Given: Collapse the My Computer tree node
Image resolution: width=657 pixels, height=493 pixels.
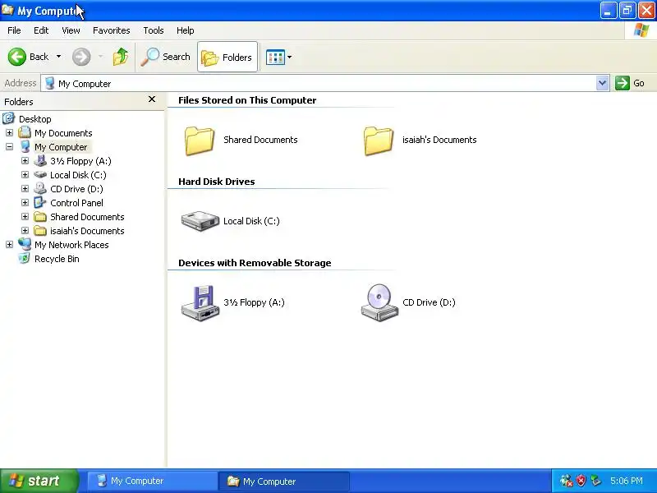Looking at the screenshot, I should 9,147.
